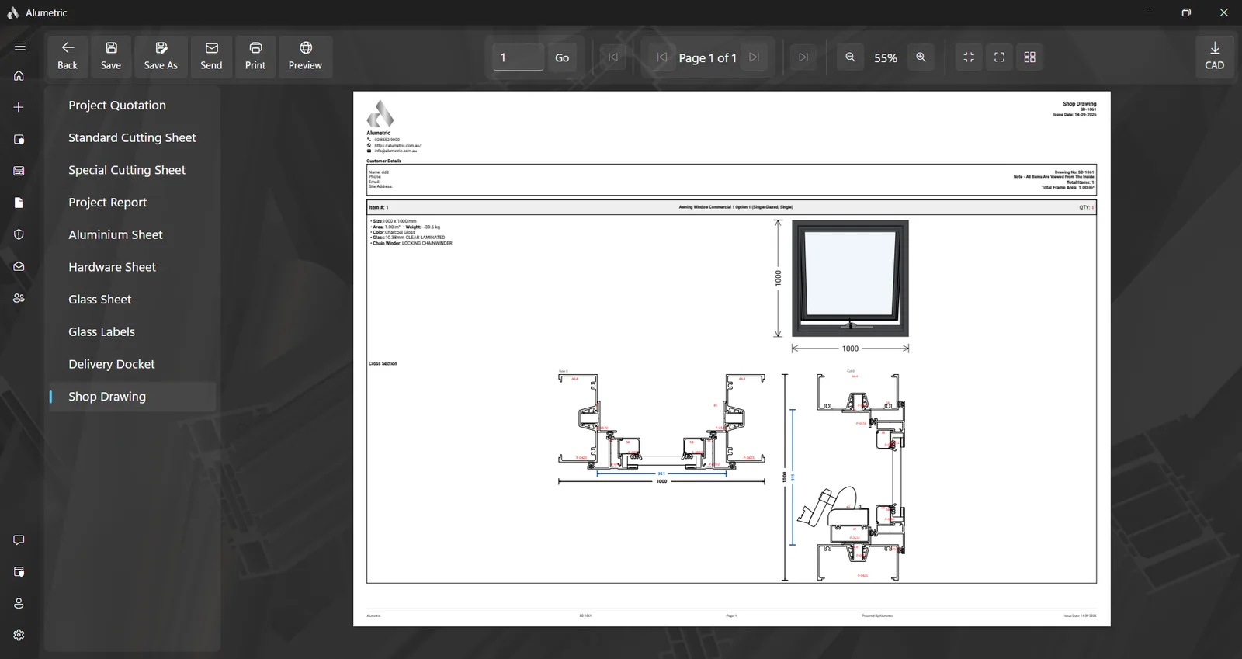Screen dimensions: 1242x659
Task: Click the 'Page 1 of 1' label
Action: point(707,58)
